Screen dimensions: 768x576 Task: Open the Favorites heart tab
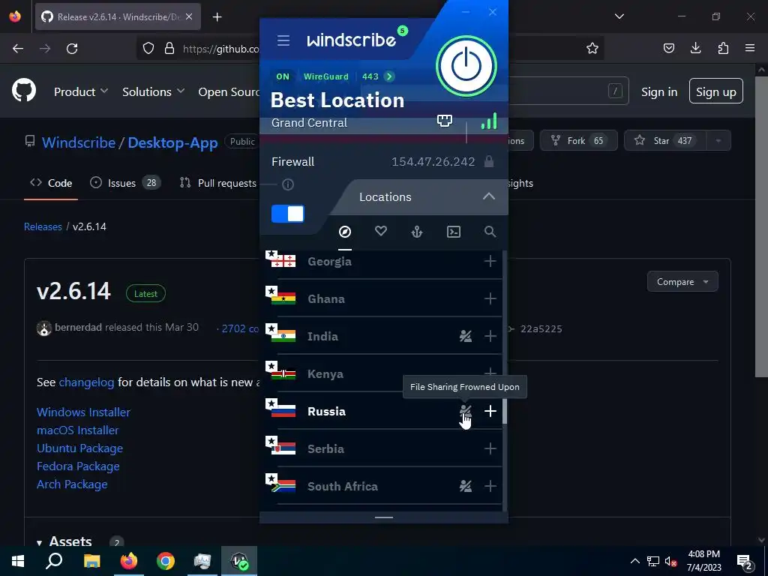point(381,231)
